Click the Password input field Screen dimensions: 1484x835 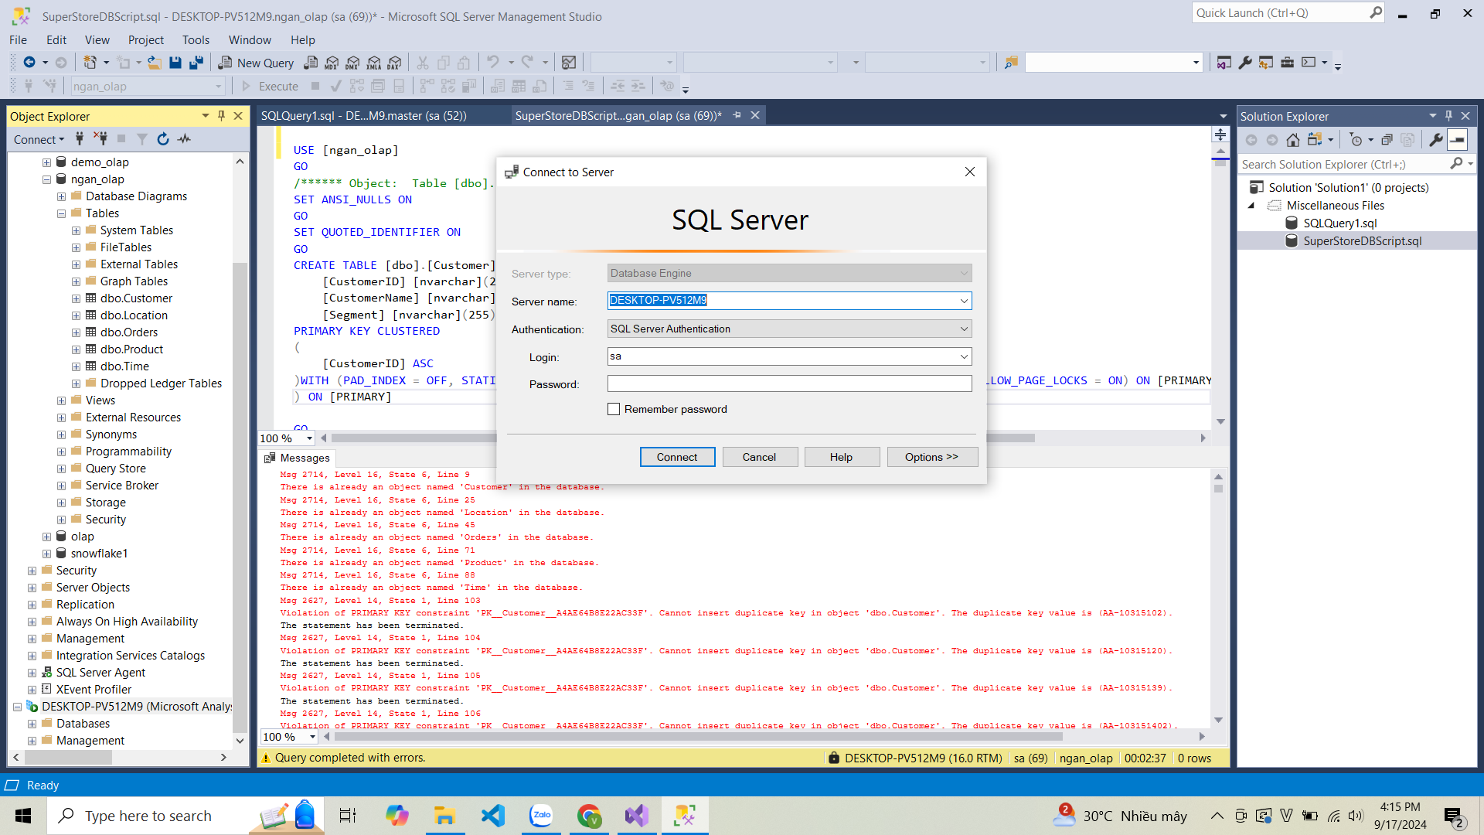(x=789, y=384)
